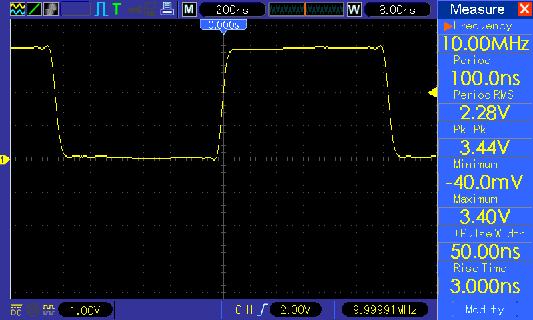Select the Frequency measurement label
Screen dimensions: 533x320
click(482, 26)
